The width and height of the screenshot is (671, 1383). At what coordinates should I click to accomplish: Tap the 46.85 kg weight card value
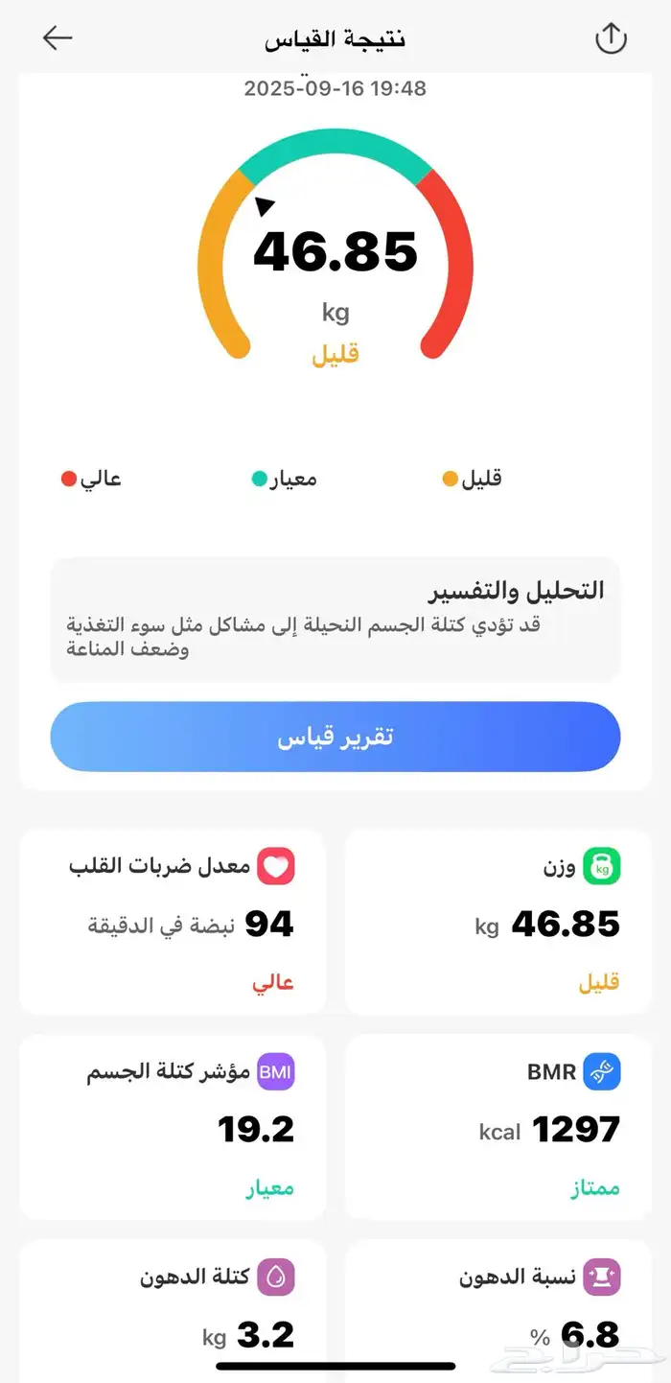coord(566,925)
